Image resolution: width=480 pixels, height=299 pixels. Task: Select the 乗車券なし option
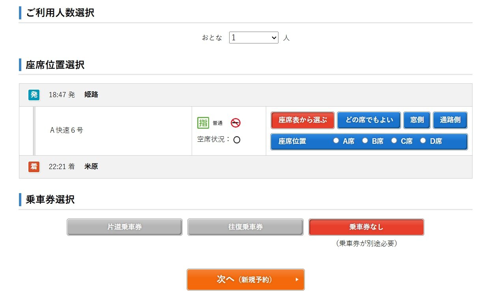coord(366,227)
